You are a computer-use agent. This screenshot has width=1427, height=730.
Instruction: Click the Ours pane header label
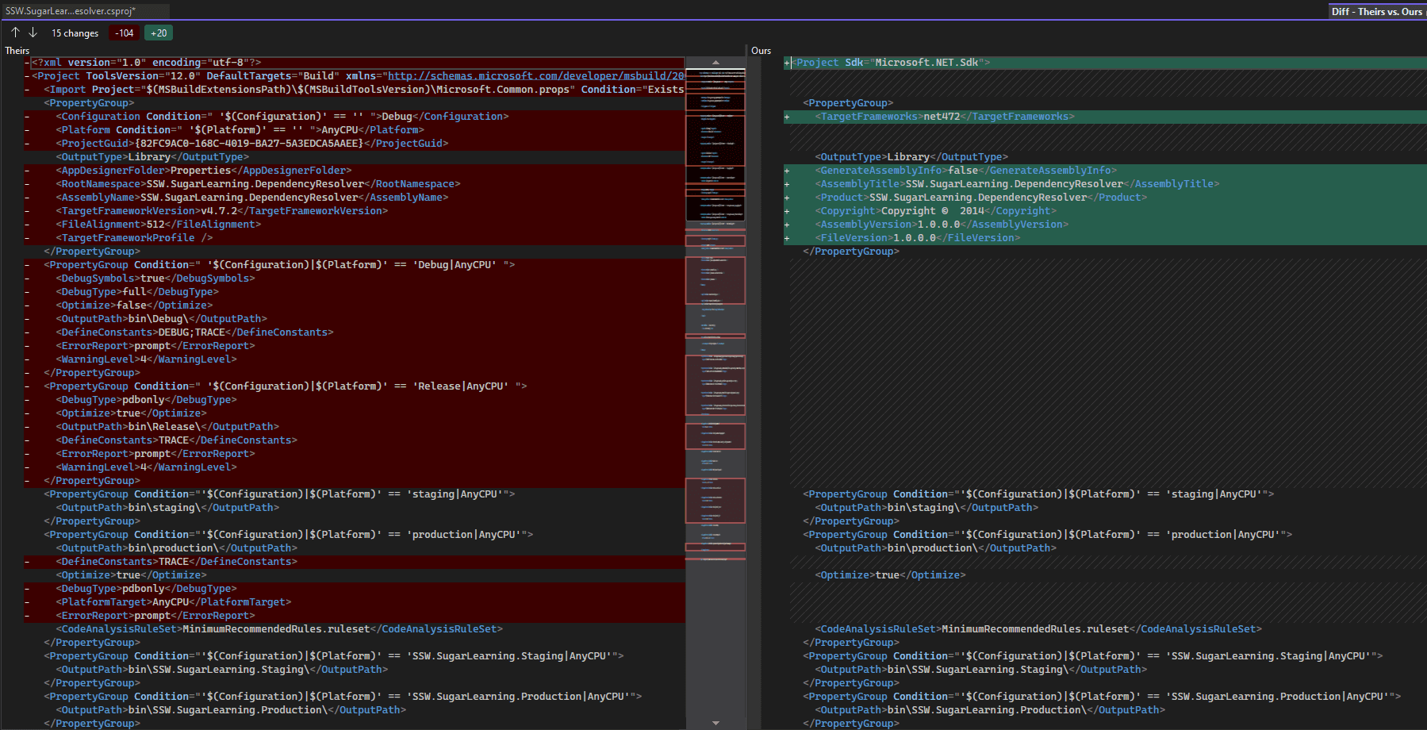tap(761, 51)
